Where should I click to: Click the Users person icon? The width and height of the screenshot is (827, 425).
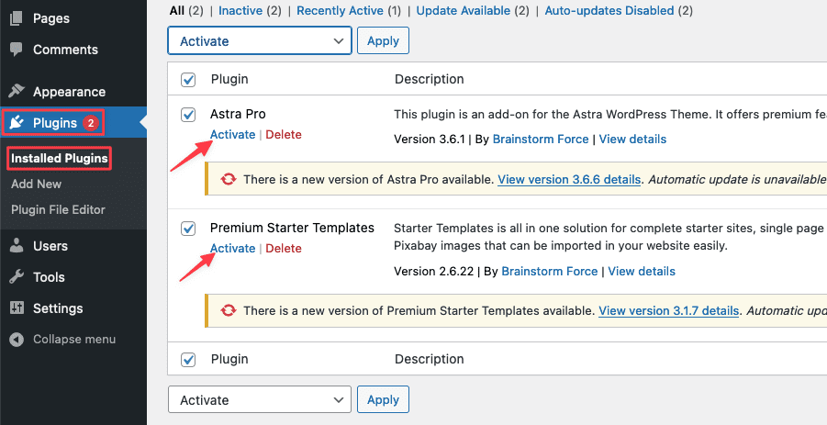[17, 246]
